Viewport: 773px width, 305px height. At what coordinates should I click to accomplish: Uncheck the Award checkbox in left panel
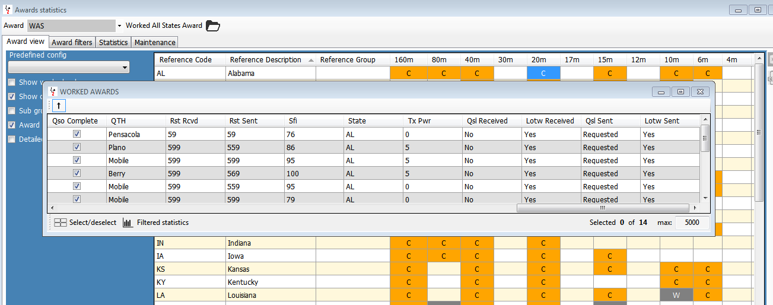click(x=12, y=125)
